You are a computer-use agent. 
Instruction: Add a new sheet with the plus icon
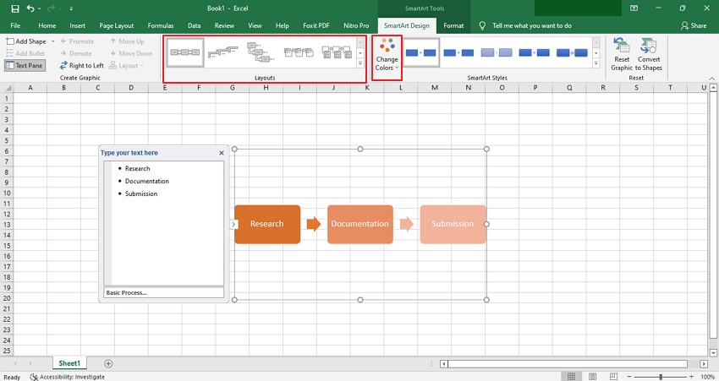108,363
